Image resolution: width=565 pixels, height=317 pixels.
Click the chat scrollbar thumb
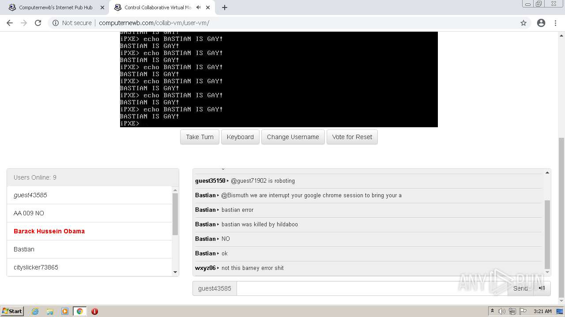547,234
